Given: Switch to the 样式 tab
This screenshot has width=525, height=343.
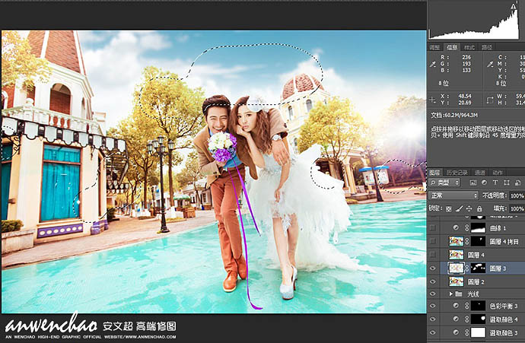Looking at the screenshot, I should click(469, 47).
